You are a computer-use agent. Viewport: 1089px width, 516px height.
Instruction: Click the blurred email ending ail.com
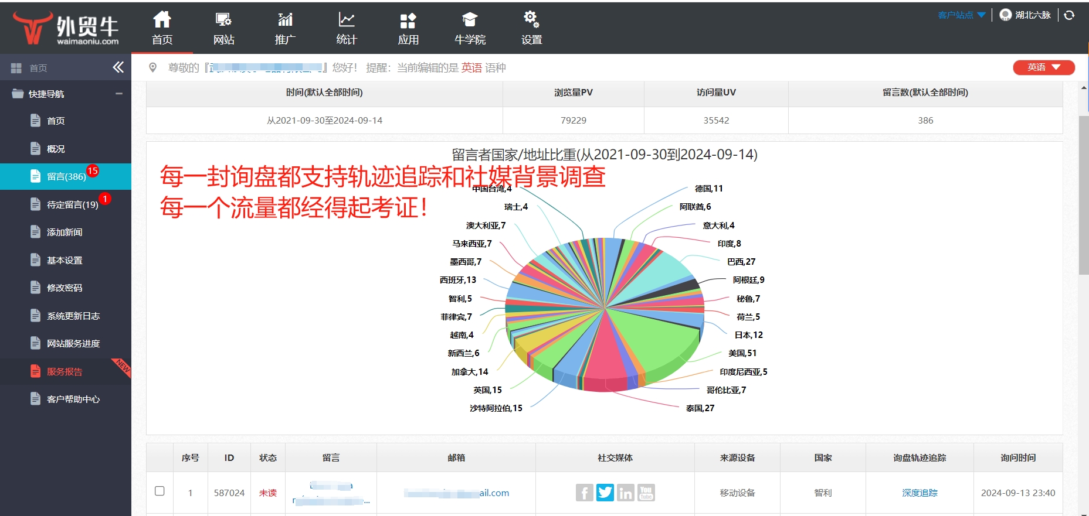click(456, 493)
